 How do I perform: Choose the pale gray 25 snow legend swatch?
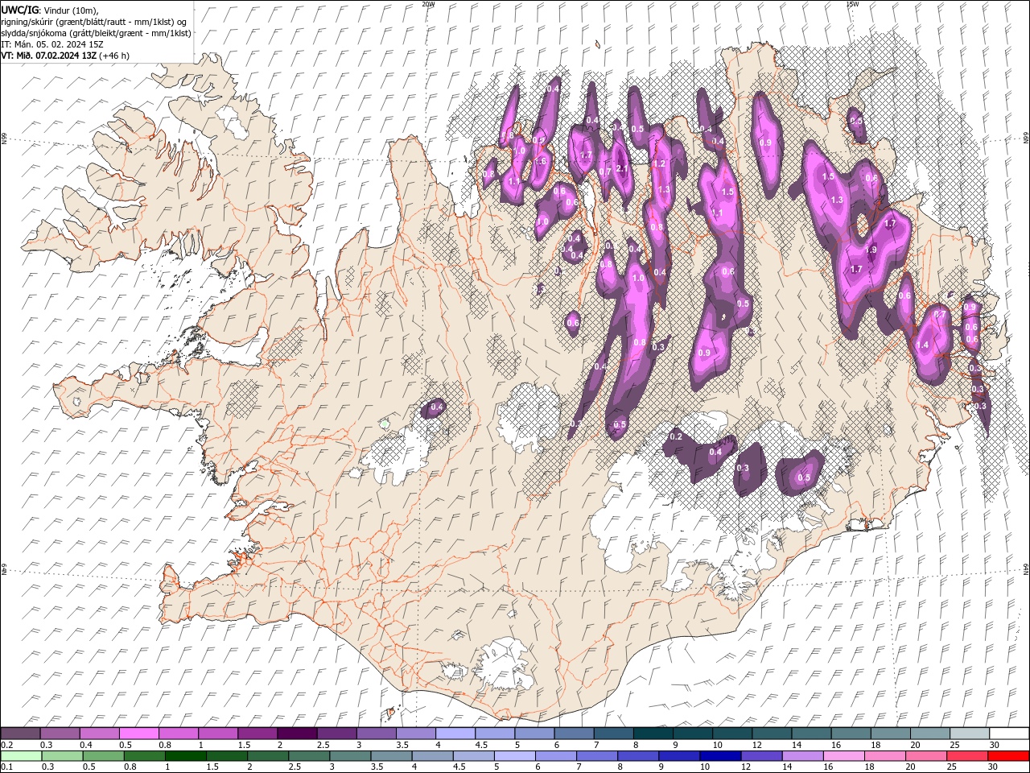970,733
